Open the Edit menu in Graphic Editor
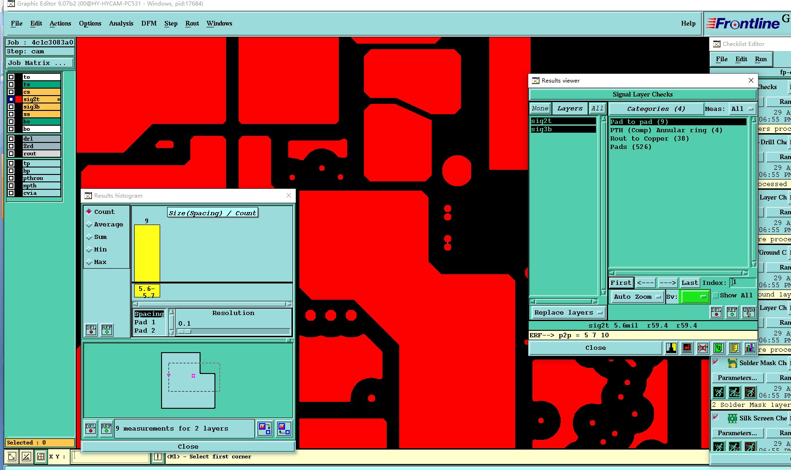The height and width of the screenshot is (470, 791). 36,24
